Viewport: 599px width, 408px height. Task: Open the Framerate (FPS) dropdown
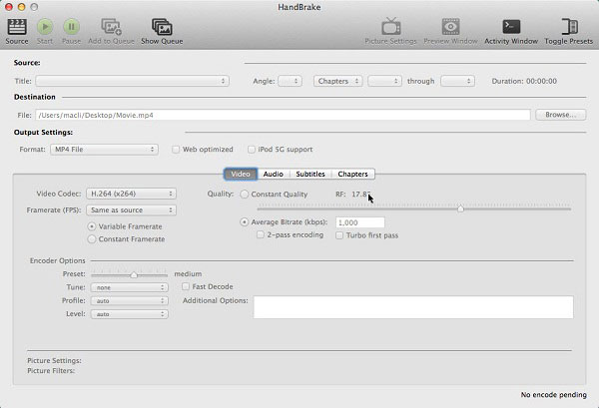click(131, 209)
